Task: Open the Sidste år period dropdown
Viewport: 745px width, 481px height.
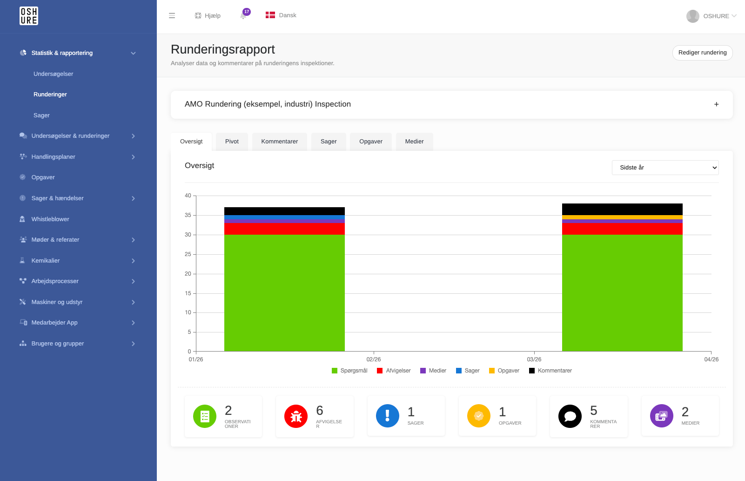Action: [x=665, y=168]
